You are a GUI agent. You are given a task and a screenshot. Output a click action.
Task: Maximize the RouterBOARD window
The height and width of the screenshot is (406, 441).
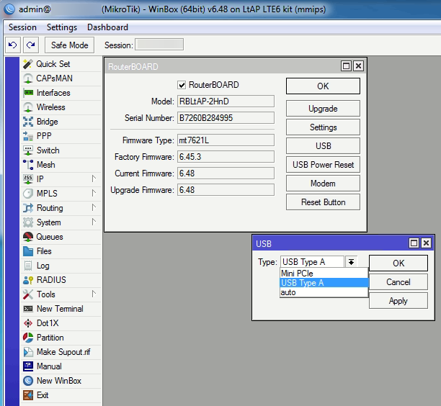point(346,66)
